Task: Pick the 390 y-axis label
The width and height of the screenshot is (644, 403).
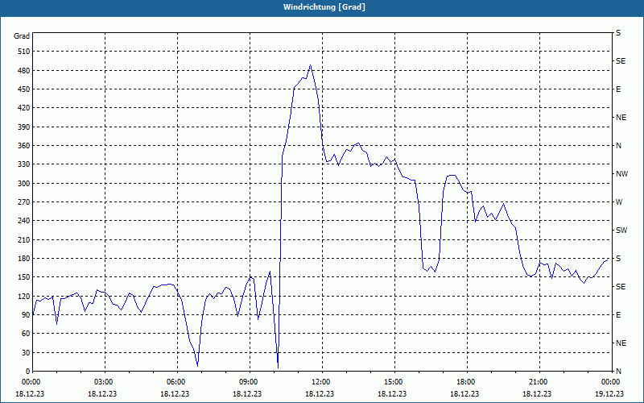Action: coord(24,127)
